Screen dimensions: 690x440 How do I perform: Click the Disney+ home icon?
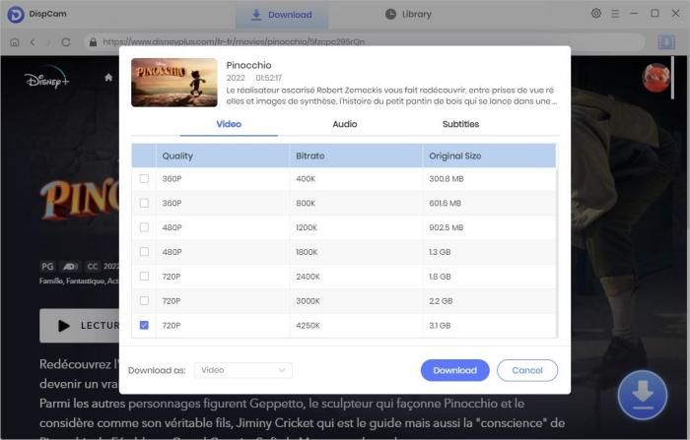pos(108,78)
